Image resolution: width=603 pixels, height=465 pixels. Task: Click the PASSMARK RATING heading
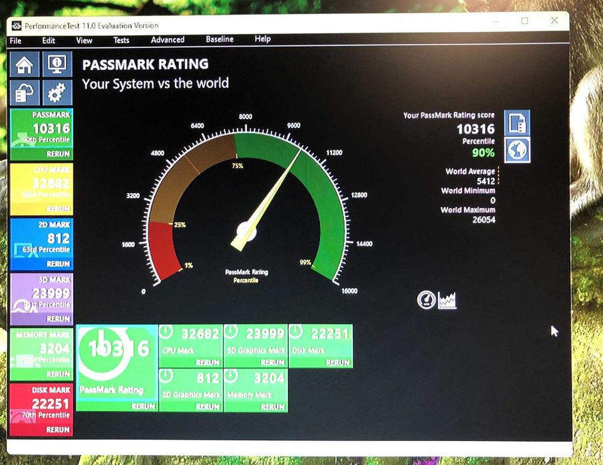pyautogui.click(x=145, y=64)
